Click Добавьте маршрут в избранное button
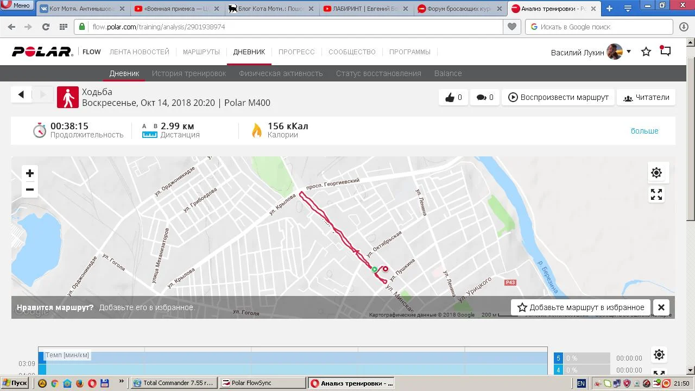Screen dimensions: 695x391 pos(581,307)
